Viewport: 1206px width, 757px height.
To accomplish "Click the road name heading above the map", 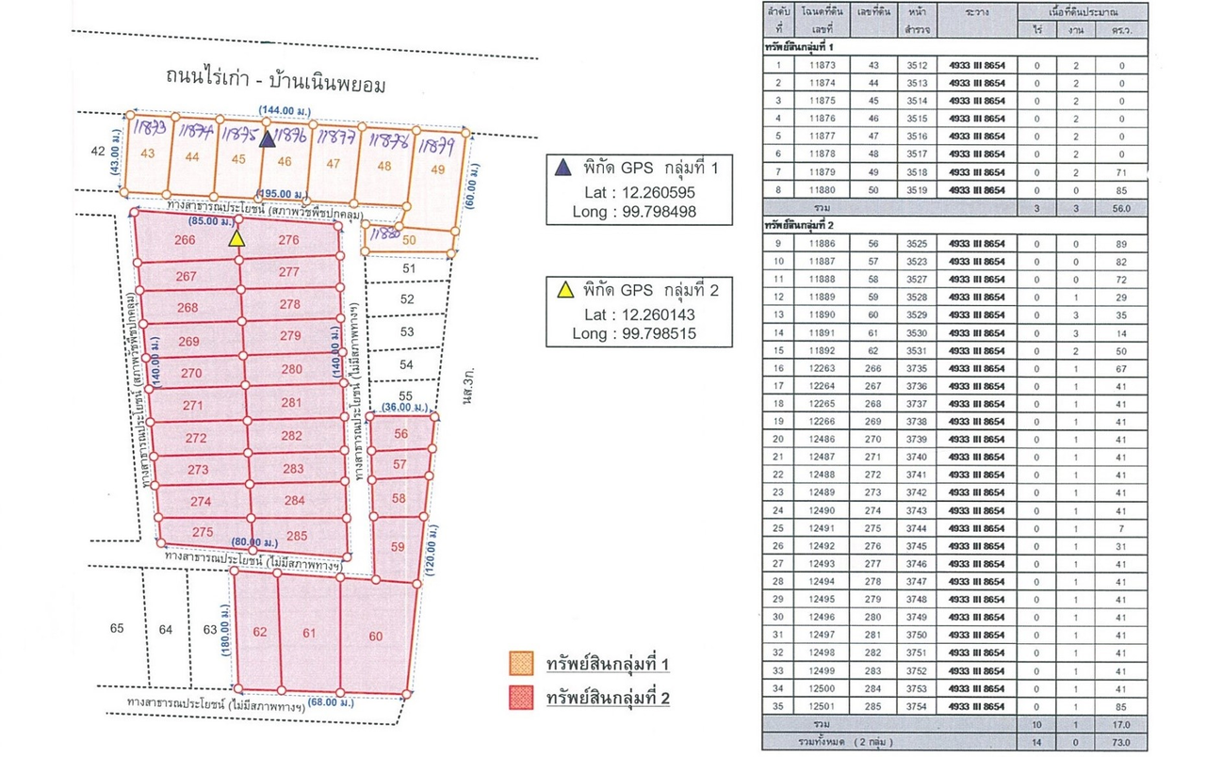I will 275,84.
